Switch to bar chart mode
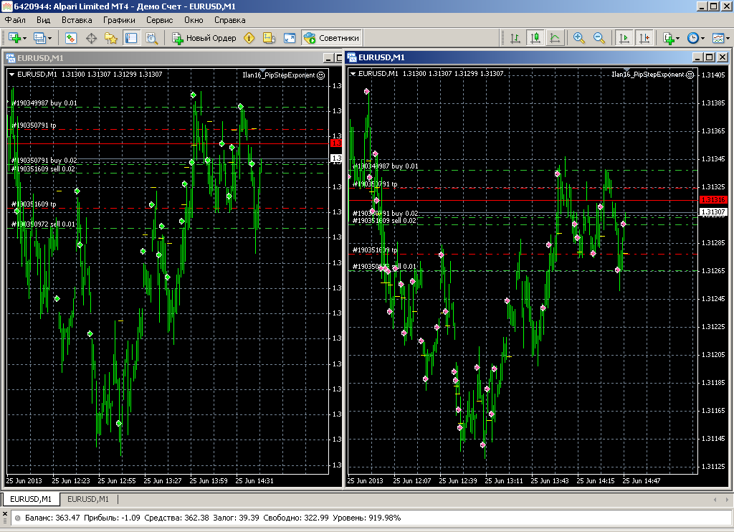 click(515, 38)
